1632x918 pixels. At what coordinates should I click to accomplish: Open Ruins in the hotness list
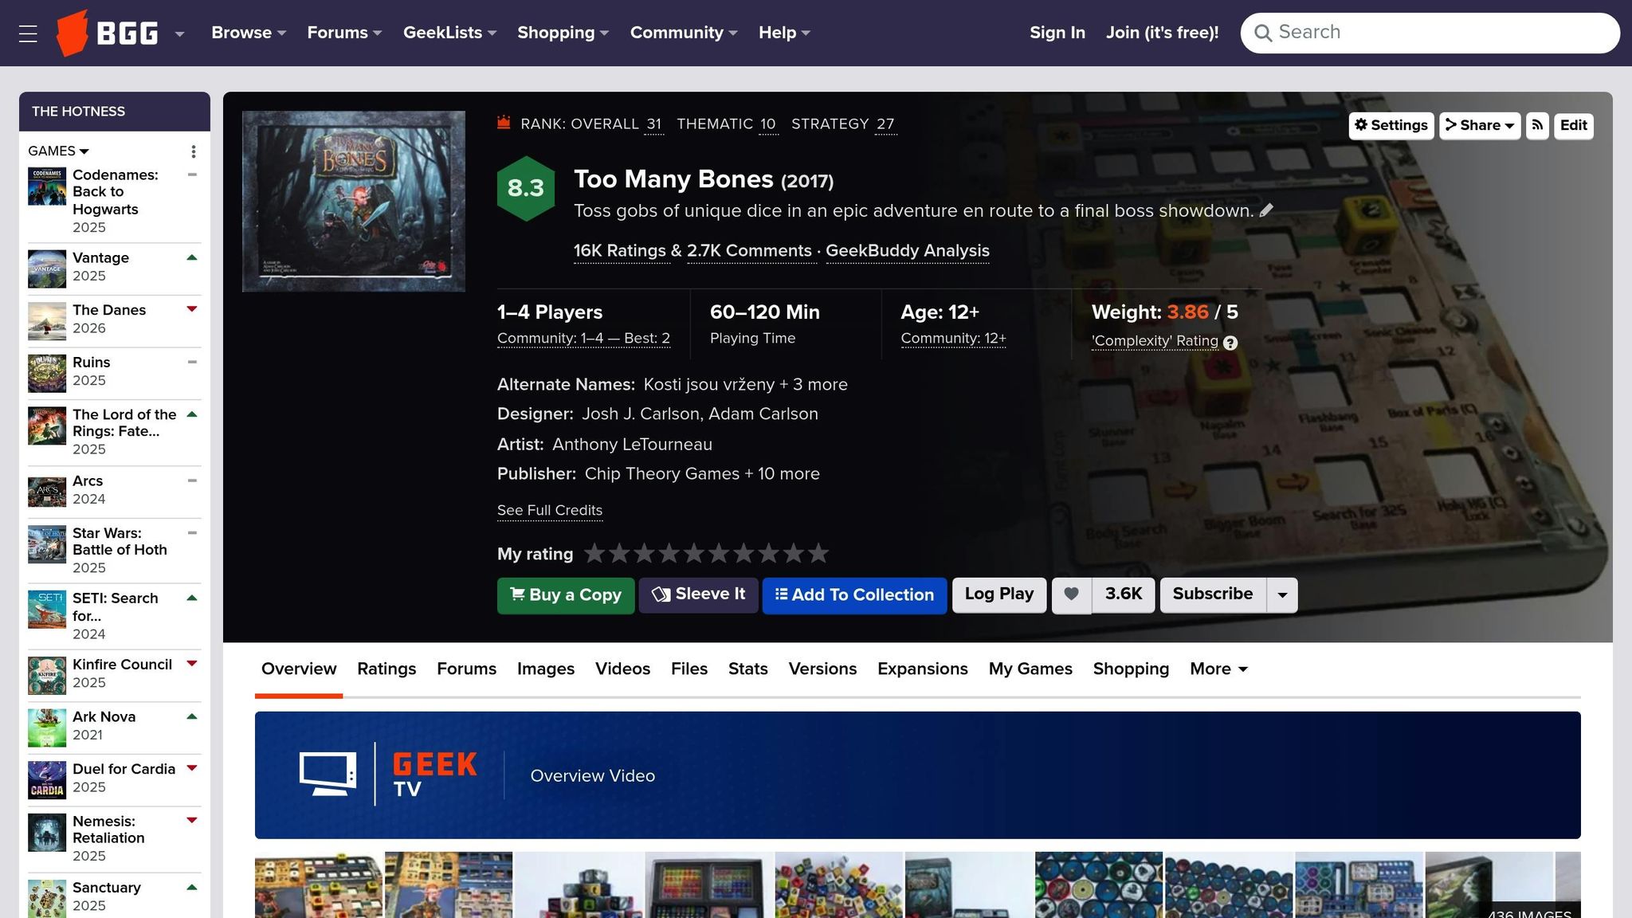point(91,362)
